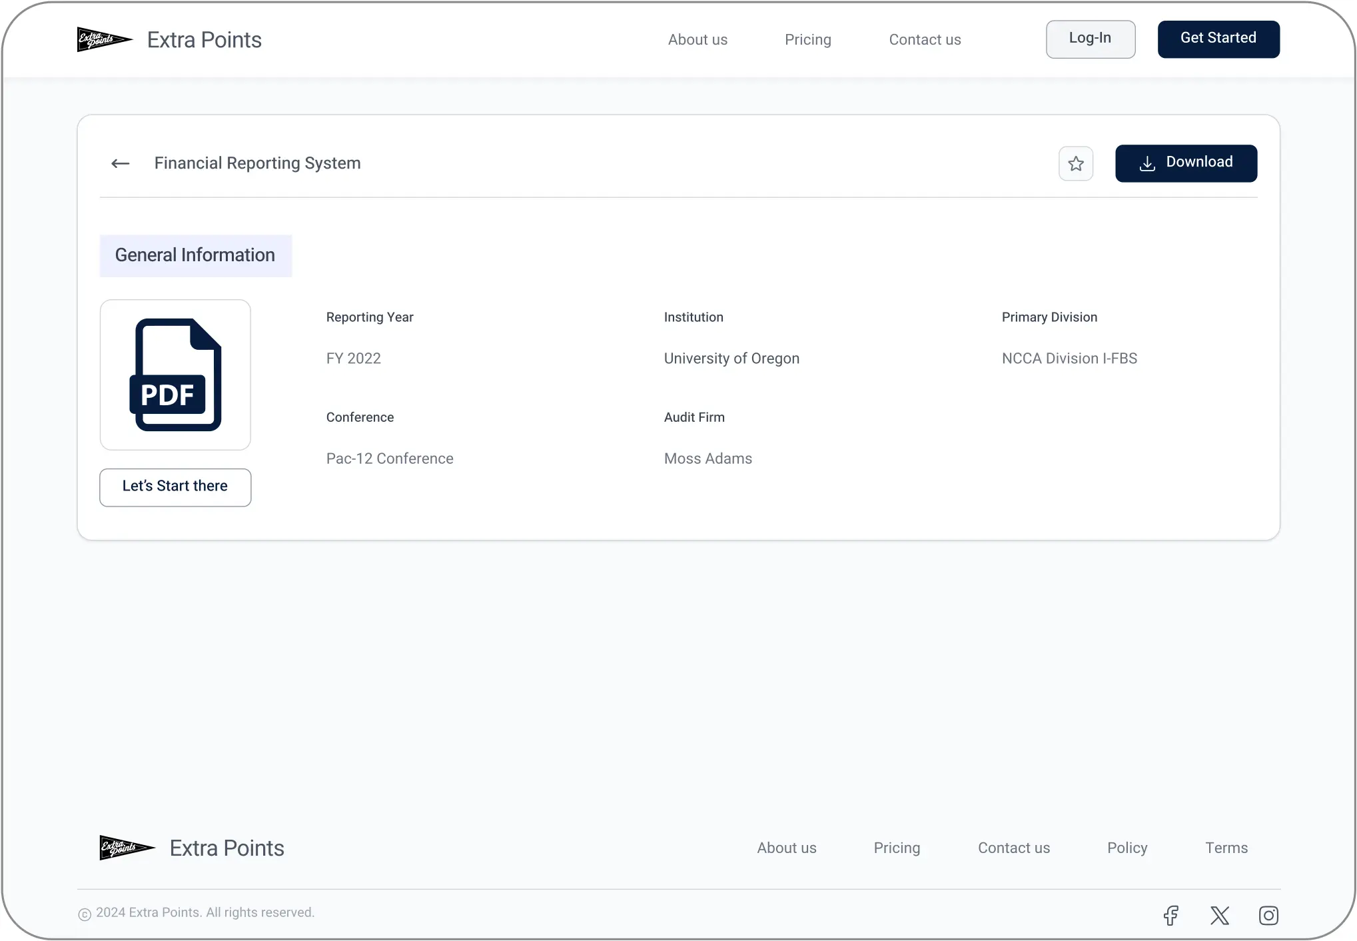
Task: Open the Instagram icon in footer
Action: tap(1268, 915)
